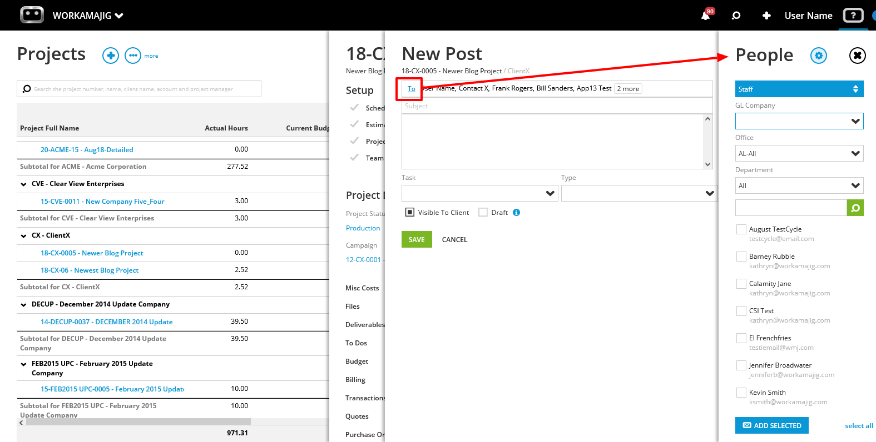Click the CANCEL button
This screenshot has height=442, width=876.
click(454, 240)
